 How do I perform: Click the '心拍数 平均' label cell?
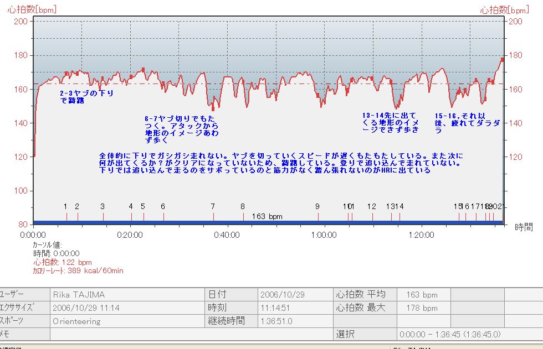click(x=365, y=294)
